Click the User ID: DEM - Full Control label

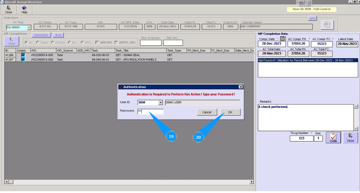click(312, 9)
